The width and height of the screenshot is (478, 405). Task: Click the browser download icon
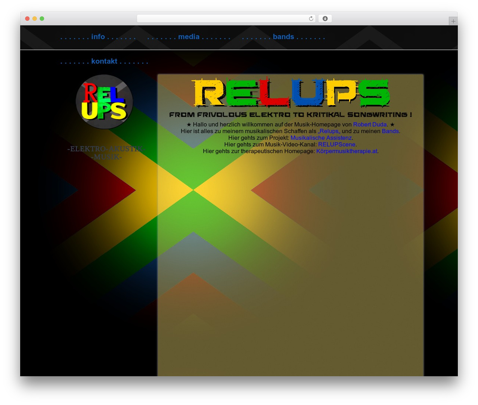(x=325, y=19)
